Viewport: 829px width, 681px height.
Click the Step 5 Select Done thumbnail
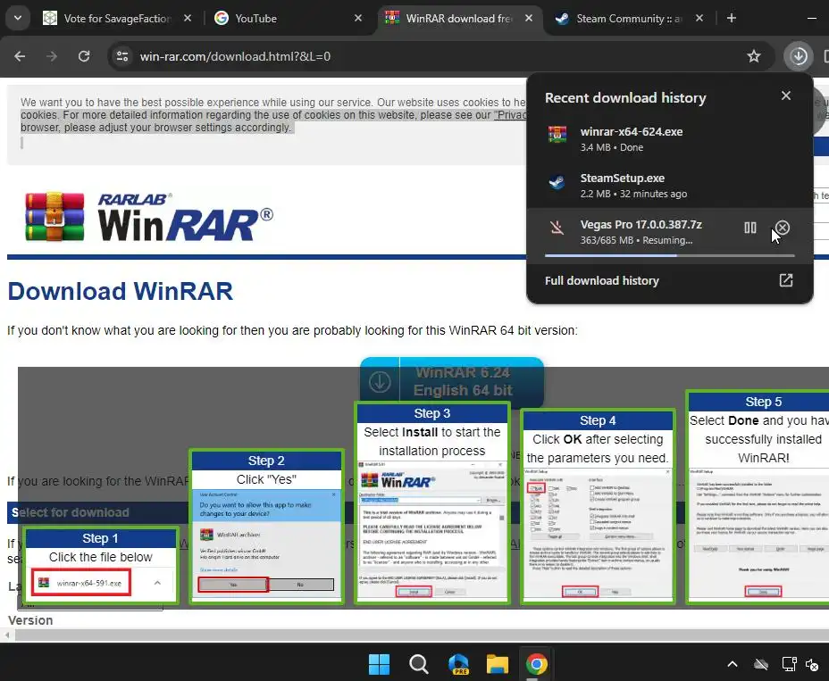point(758,497)
